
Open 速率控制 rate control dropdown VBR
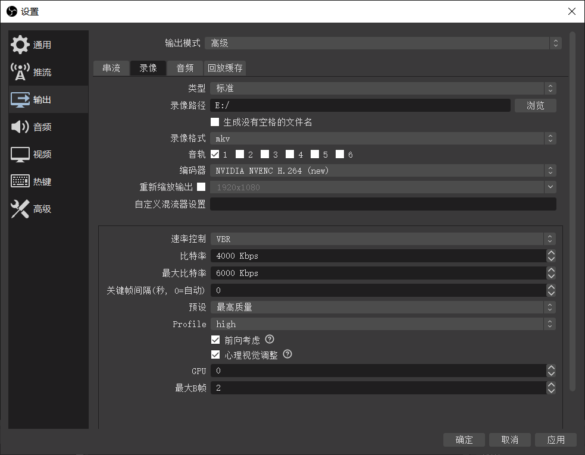coord(383,239)
